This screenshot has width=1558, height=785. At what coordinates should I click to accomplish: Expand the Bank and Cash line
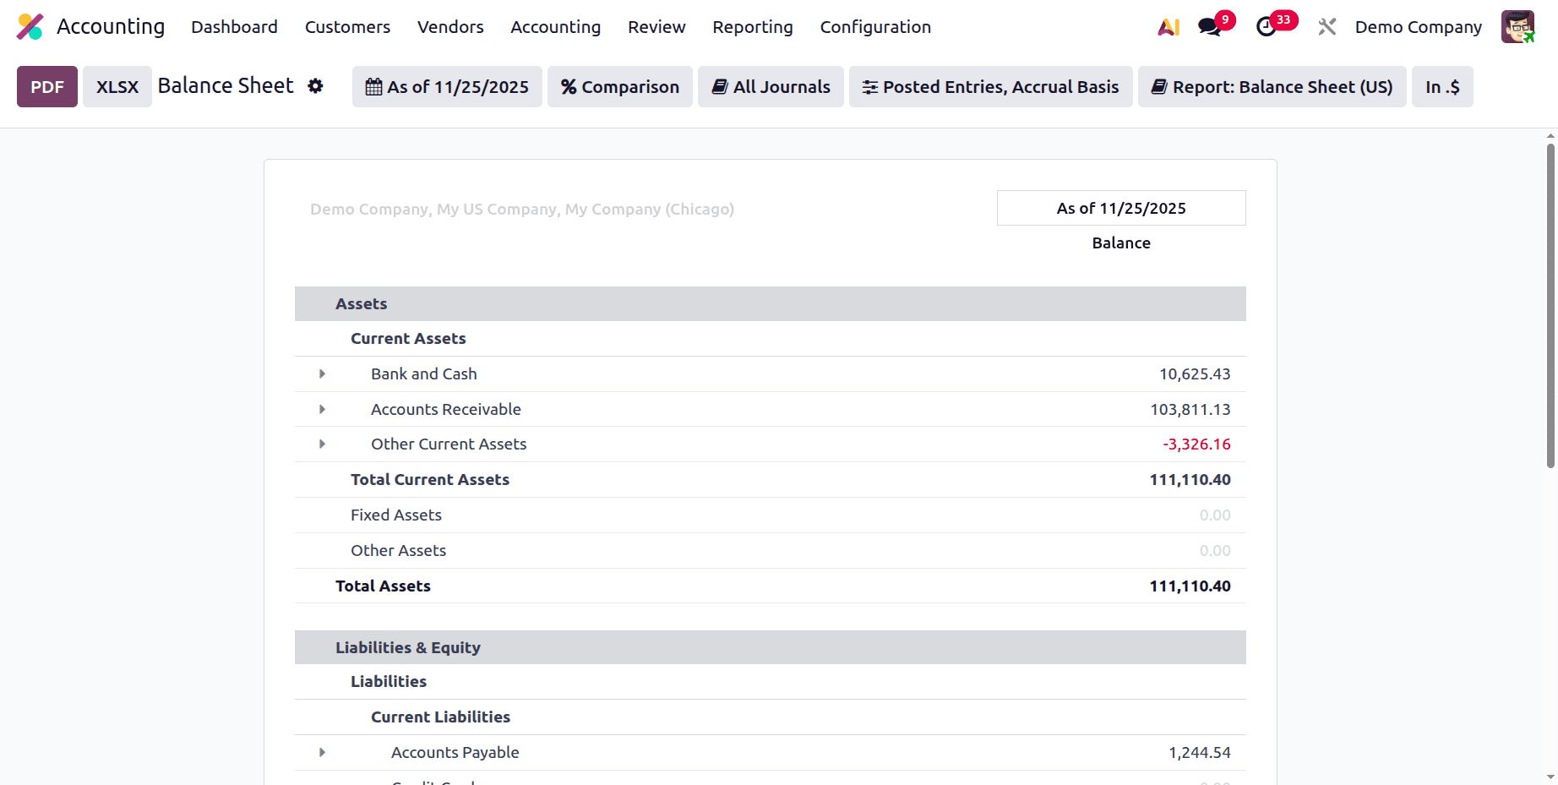point(322,373)
